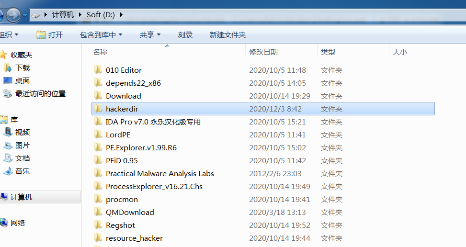The image size is (466, 247).
Task: Select the Download folder name
Action: pos(124,96)
